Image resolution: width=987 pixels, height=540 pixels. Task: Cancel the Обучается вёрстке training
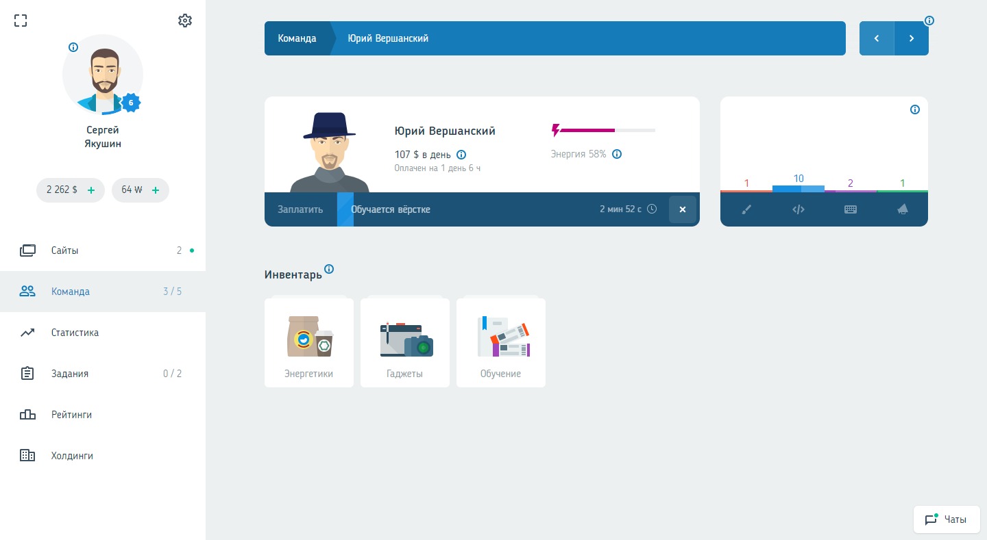683,209
